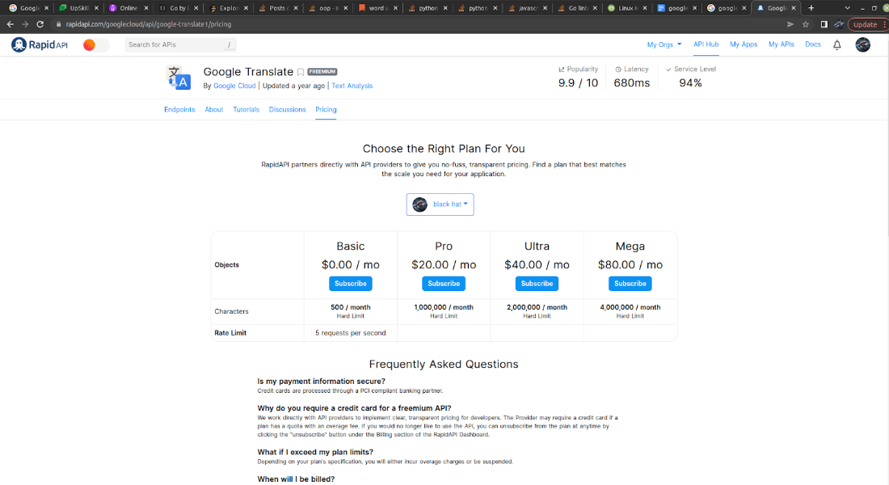
Task: Click the FREEMIUM badge
Action: (x=322, y=71)
